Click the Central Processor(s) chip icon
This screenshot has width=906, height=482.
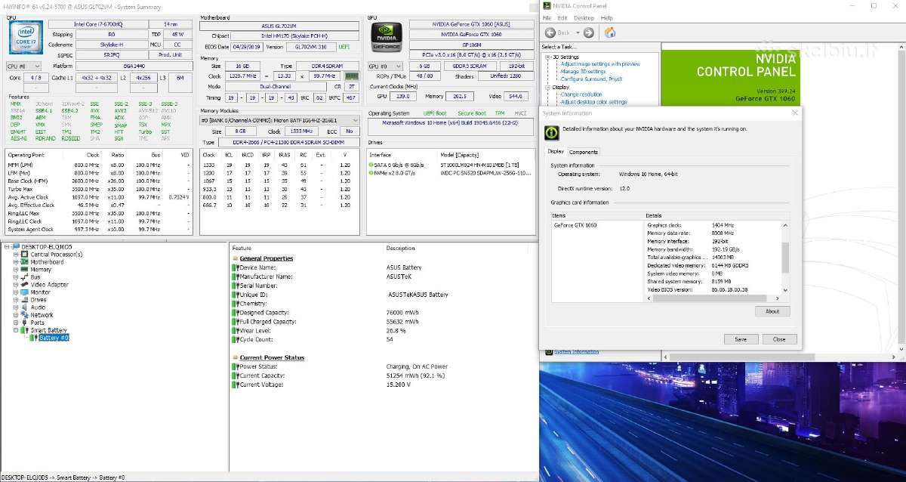(x=25, y=255)
